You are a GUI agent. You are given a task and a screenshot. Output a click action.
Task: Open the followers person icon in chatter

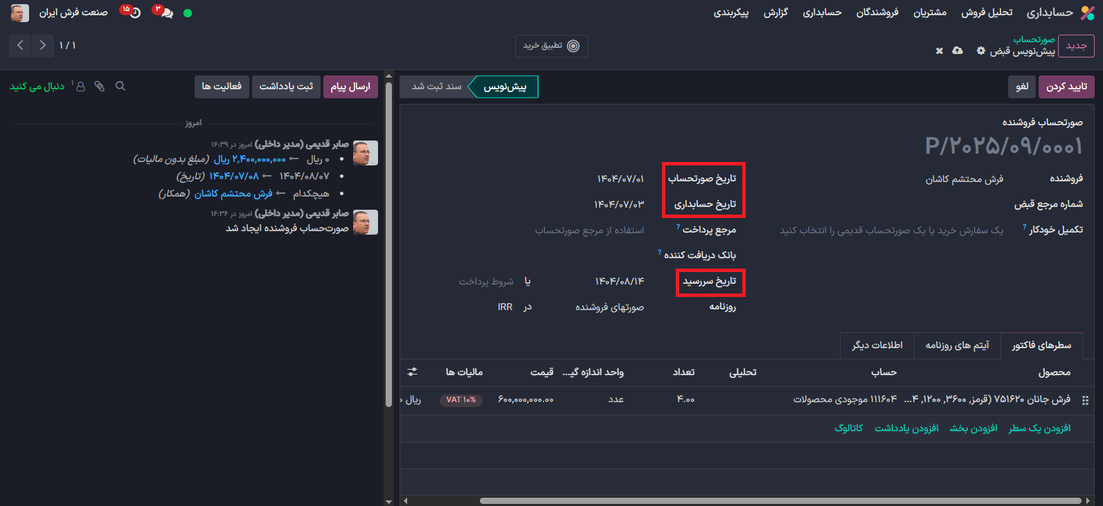click(x=80, y=87)
